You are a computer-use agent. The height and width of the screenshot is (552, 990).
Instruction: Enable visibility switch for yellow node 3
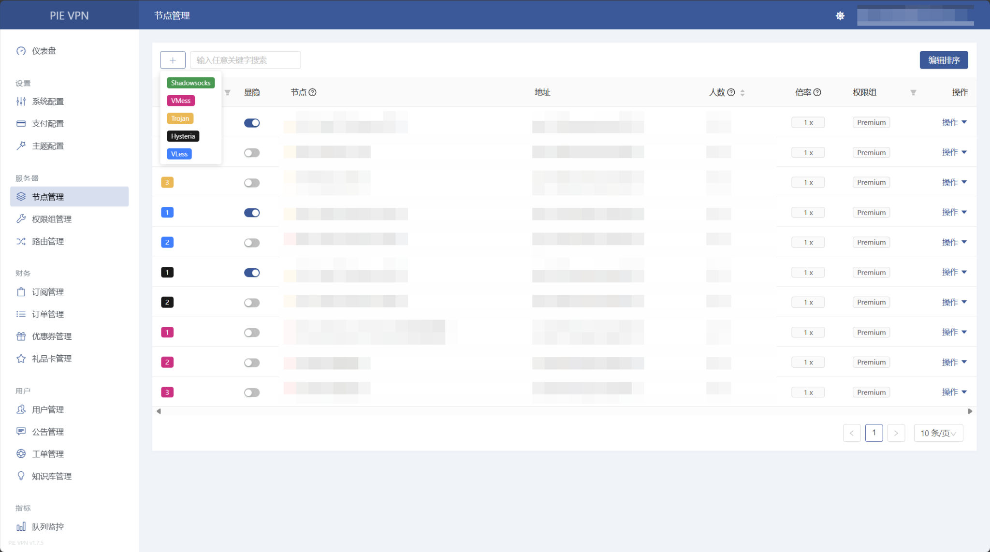click(252, 183)
